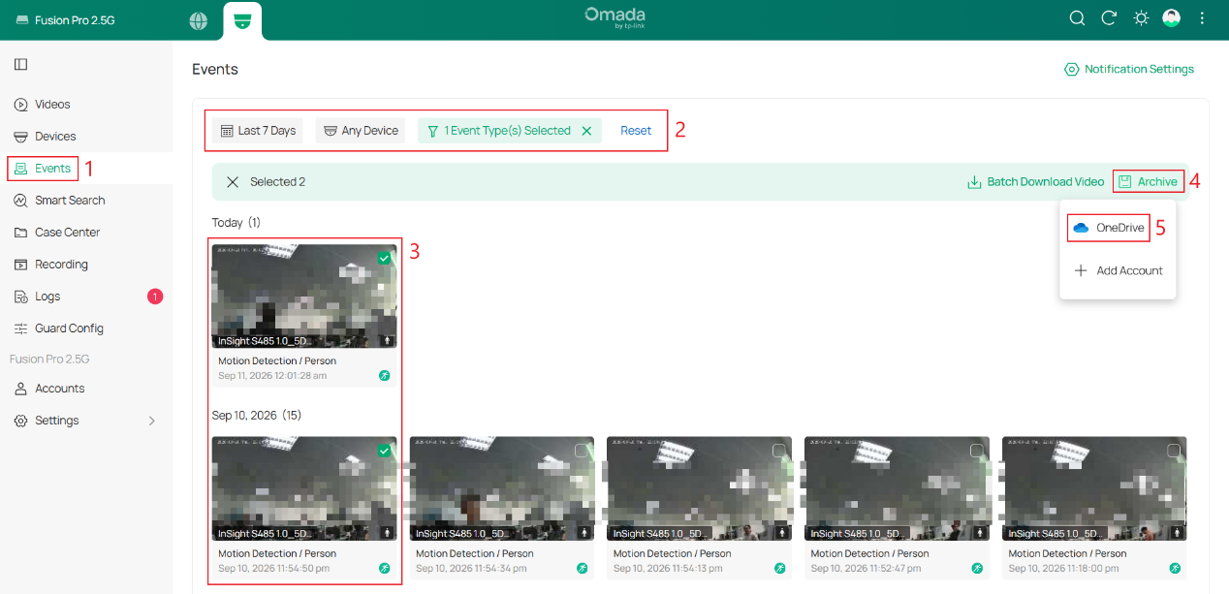Open Notification Settings
1229x594 pixels.
(1129, 70)
